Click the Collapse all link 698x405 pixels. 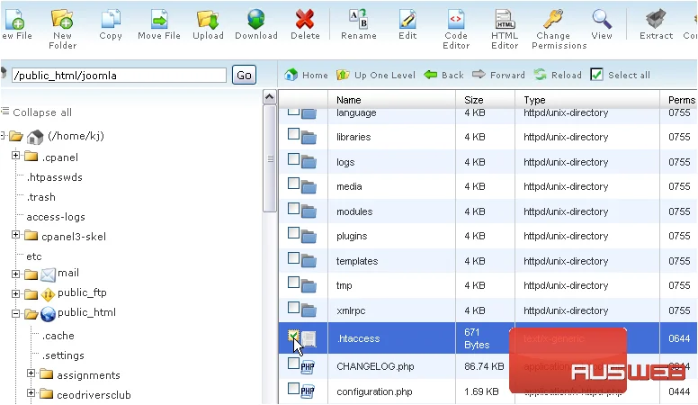[37, 112]
